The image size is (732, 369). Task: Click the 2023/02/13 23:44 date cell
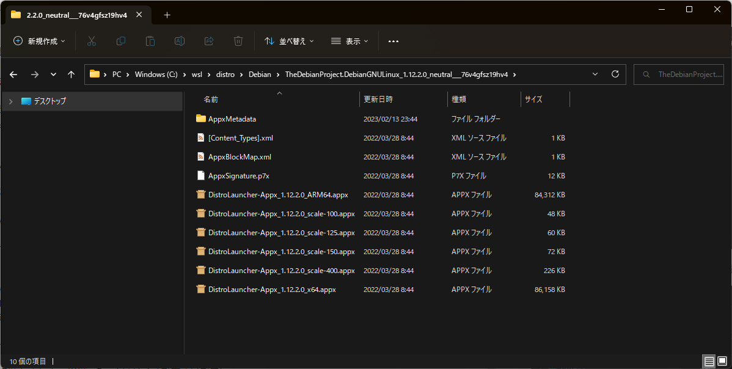tap(390, 119)
